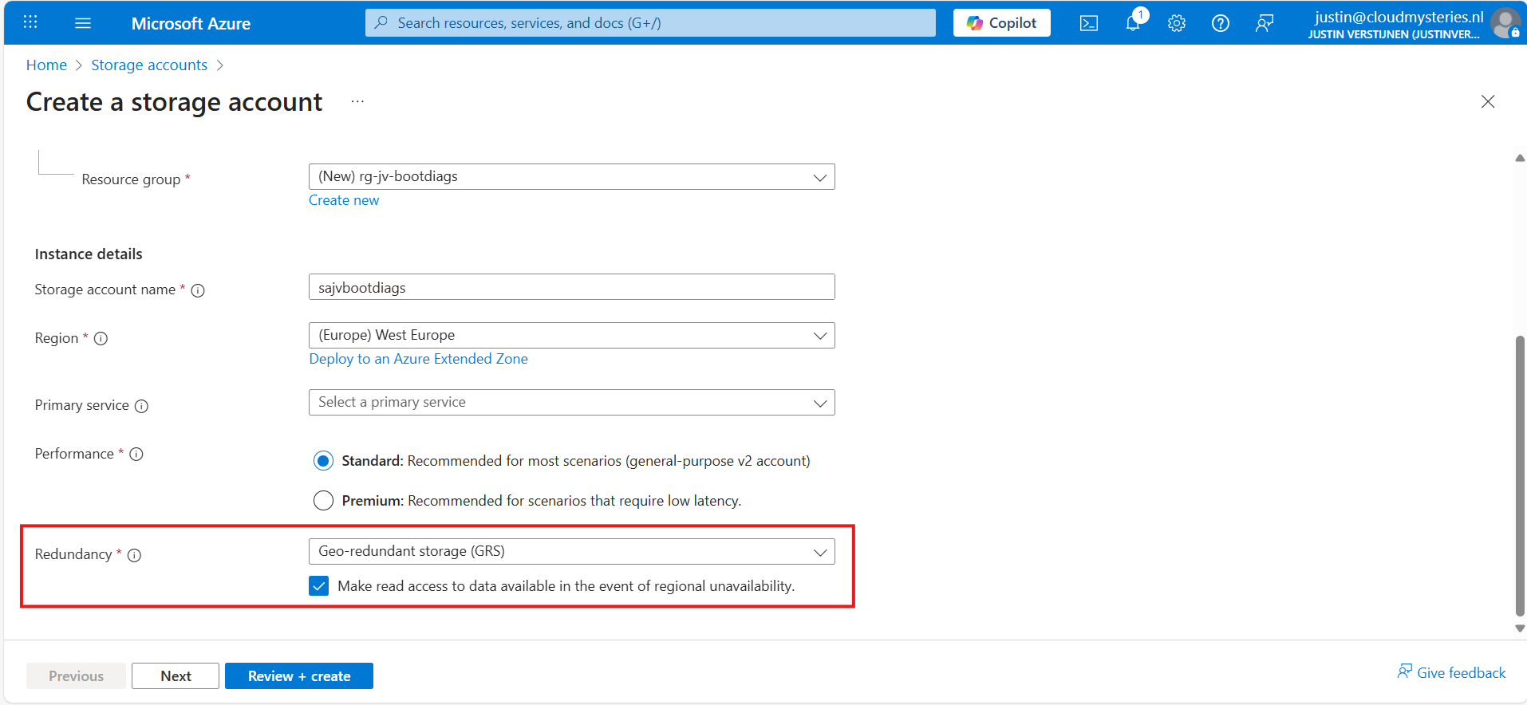Select the Premium performance radio button
Screen dimensions: 1527x705
coord(323,501)
